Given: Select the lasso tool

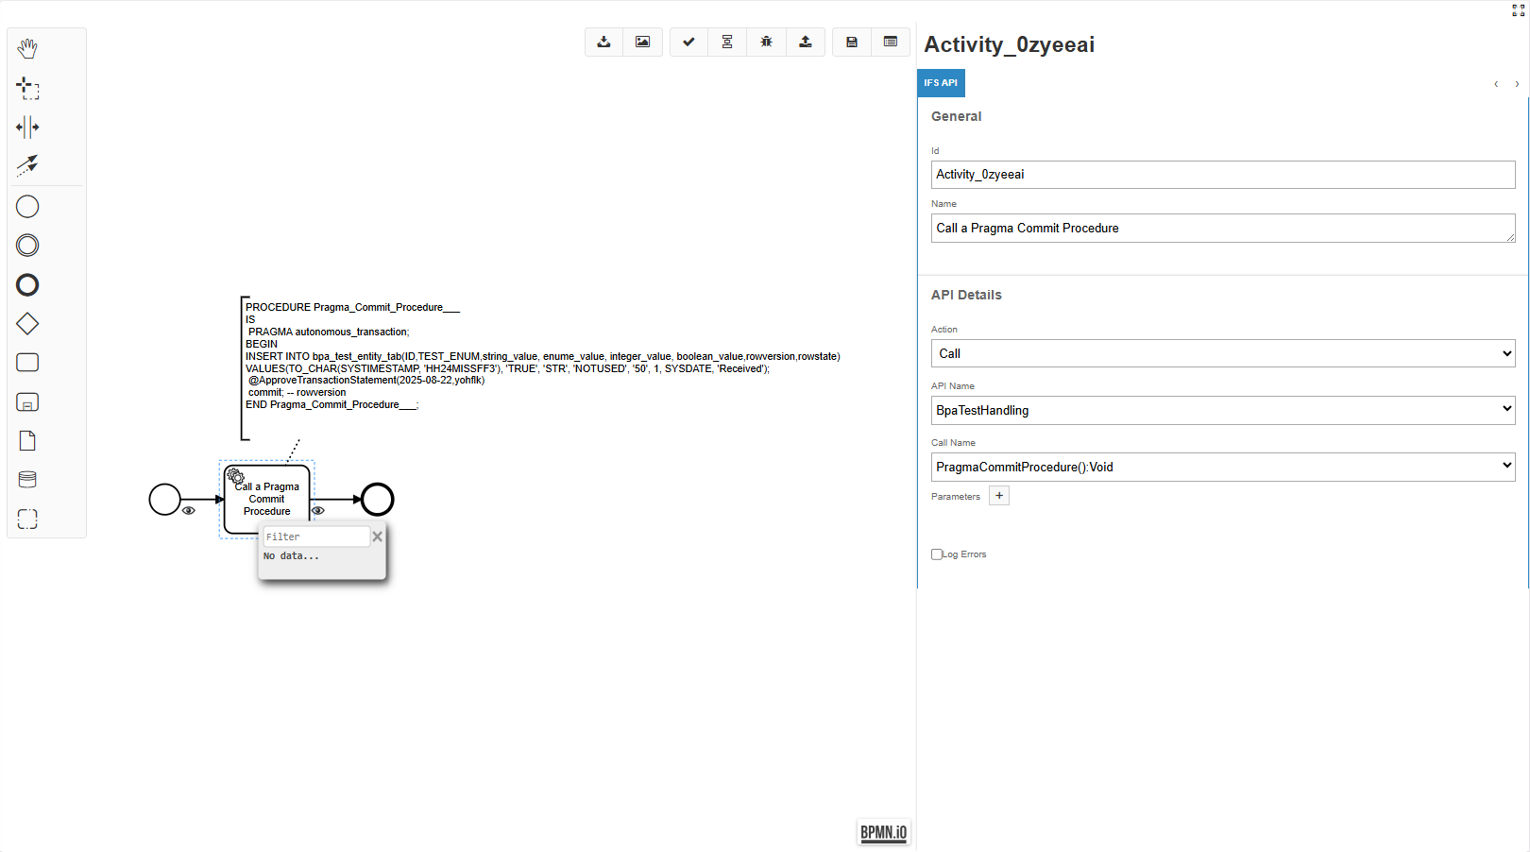Looking at the screenshot, I should 27,88.
